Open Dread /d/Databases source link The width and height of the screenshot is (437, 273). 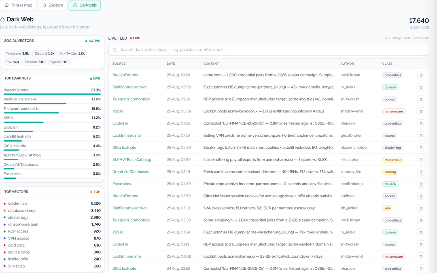[131, 171]
